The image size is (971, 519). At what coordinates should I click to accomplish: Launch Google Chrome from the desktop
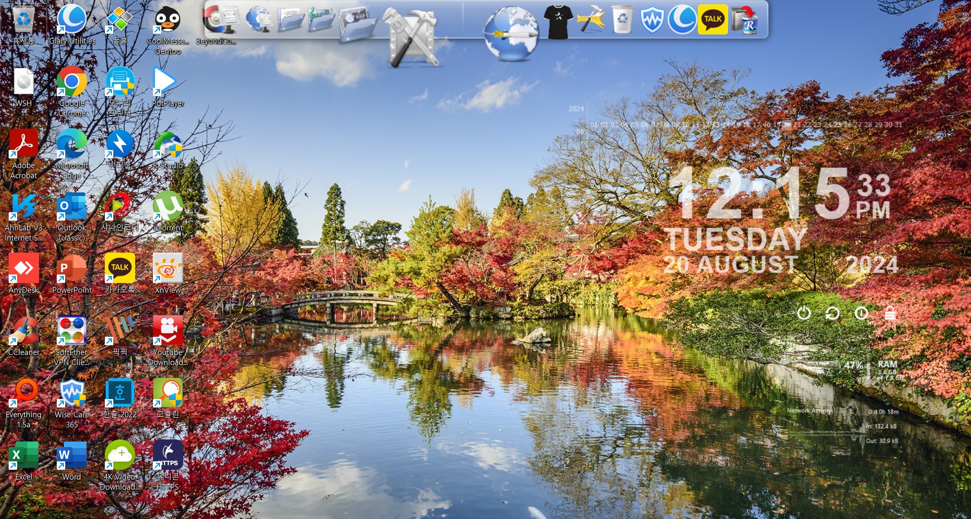pos(72,91)
